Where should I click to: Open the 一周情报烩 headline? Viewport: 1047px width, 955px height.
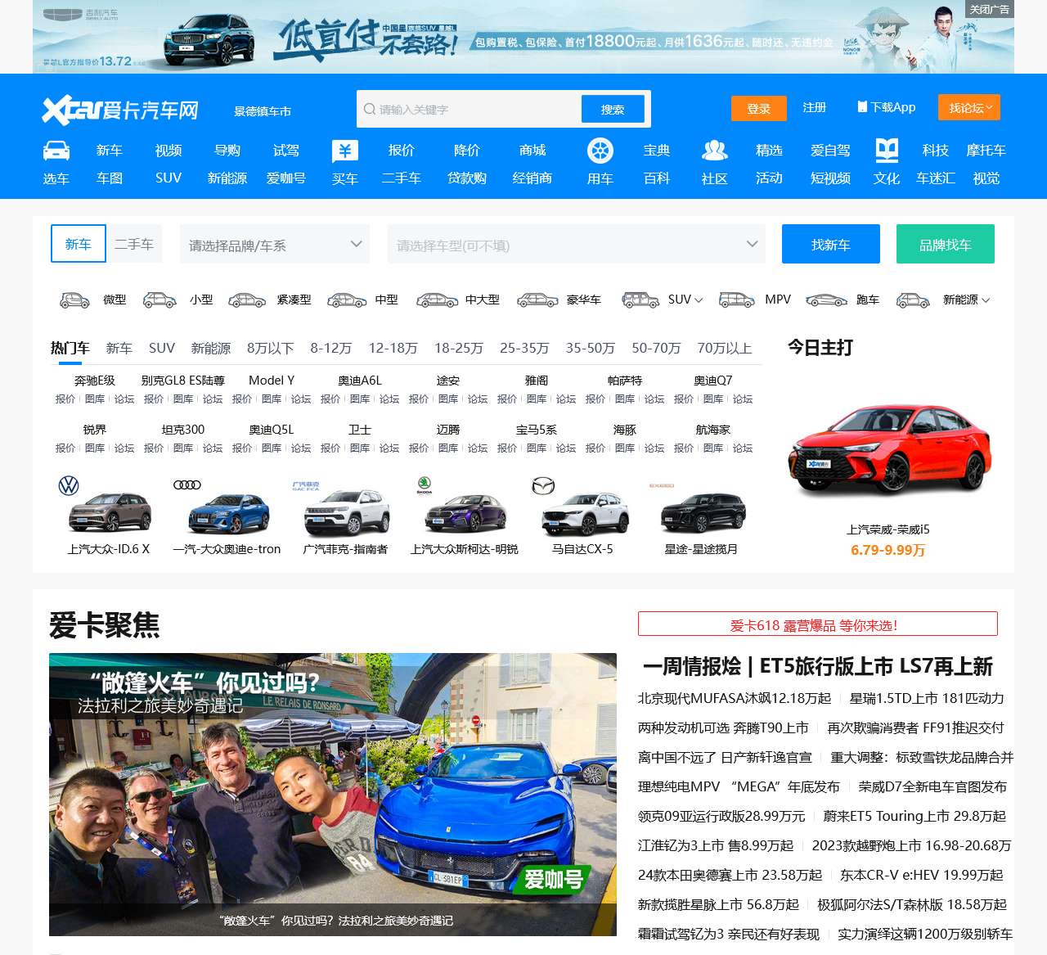(x=818, y=666)
